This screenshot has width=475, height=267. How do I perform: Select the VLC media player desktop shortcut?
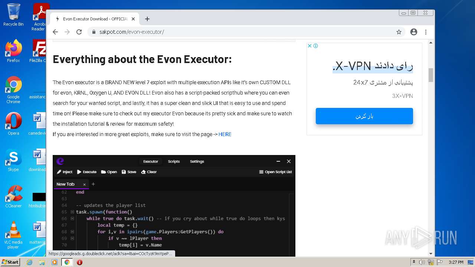[13, 235]
